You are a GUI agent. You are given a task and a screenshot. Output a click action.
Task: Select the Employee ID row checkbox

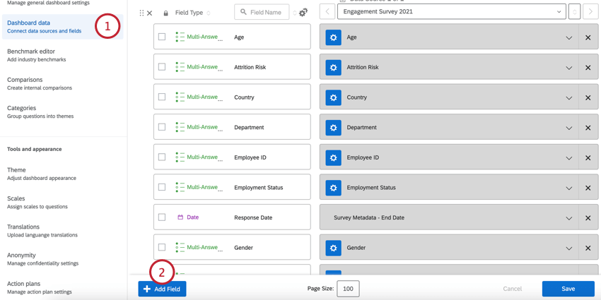pos(162,157)
